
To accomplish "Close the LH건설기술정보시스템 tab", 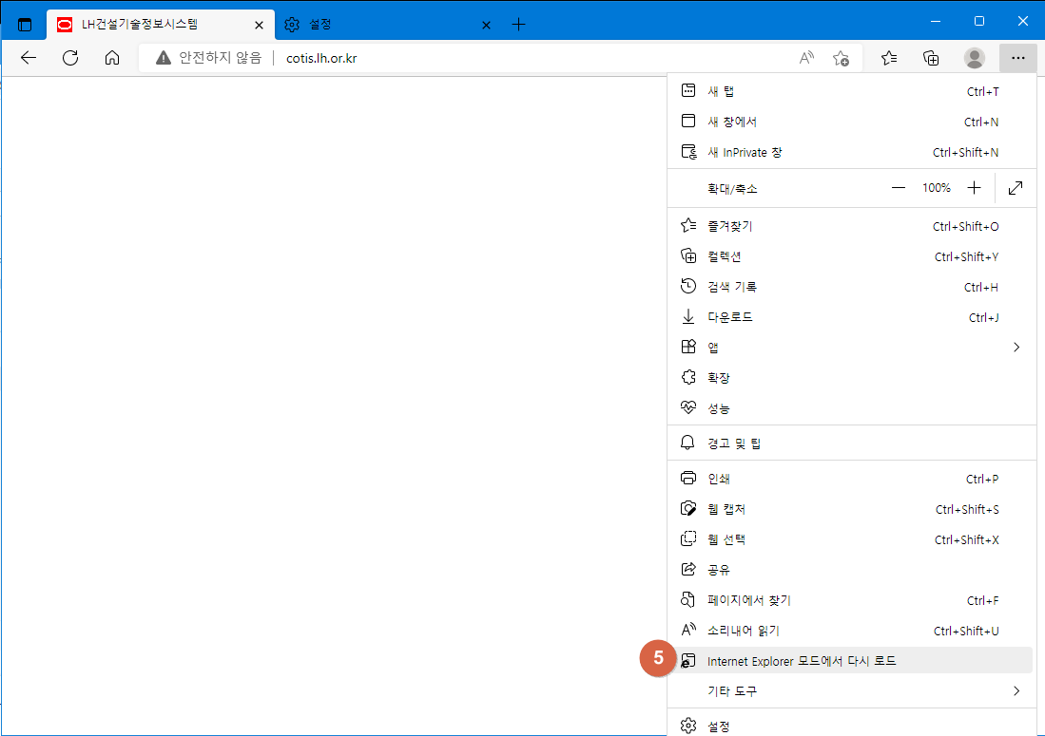I will click(x=260, y=26).
